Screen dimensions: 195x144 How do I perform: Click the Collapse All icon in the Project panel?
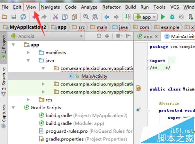(x=107, y=36)
